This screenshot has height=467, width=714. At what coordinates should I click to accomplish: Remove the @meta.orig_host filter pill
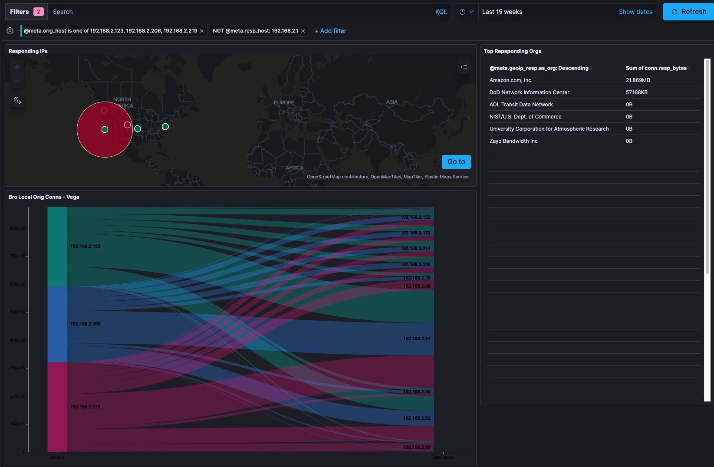tap(202, 31)
